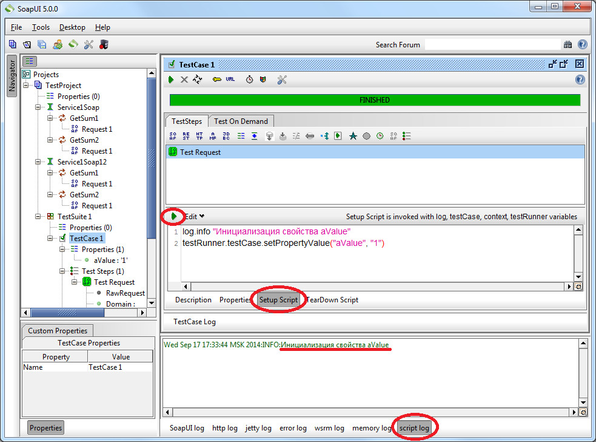Add a REST request test step

[186, 136]
